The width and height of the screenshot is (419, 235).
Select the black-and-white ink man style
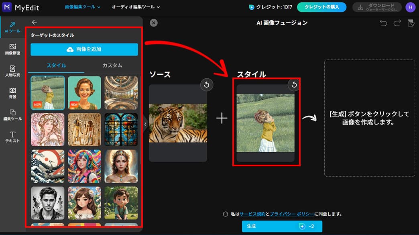(x=48, y=203)
